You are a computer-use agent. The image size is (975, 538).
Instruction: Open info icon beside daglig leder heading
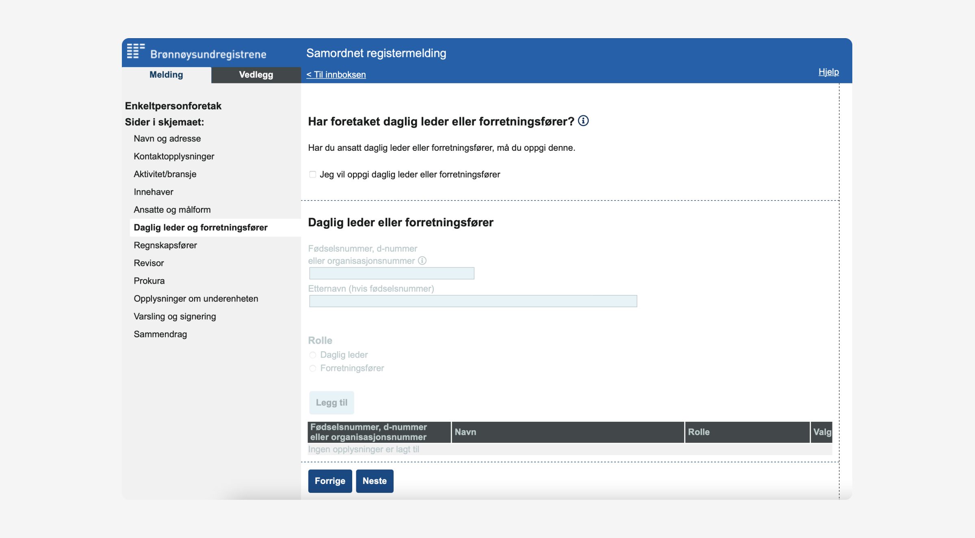click(583, 121)
